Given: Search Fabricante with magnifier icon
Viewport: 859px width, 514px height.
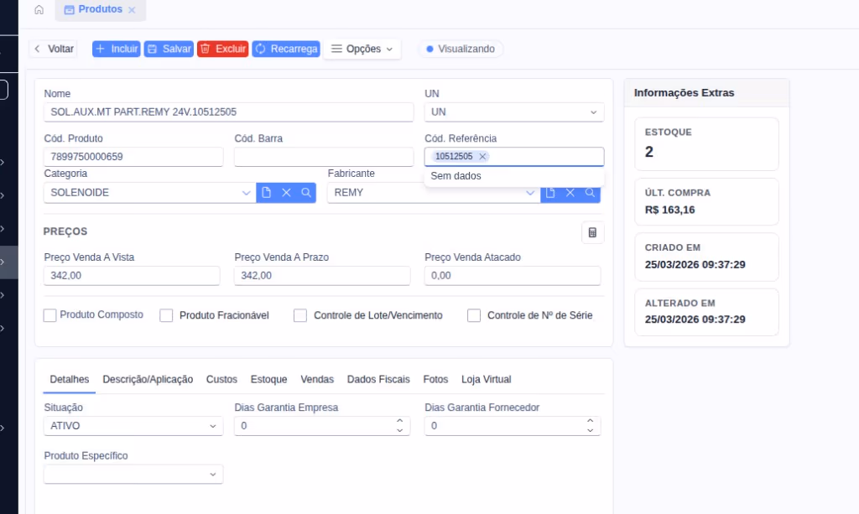Looking at the screenshot, I should tap(590, 193).
